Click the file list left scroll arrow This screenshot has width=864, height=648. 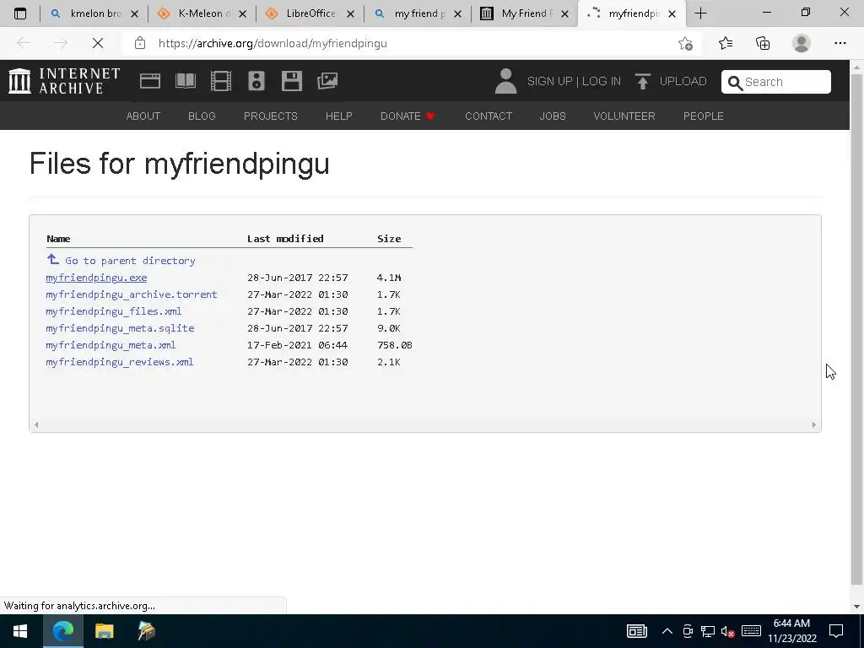click(36, 425)
